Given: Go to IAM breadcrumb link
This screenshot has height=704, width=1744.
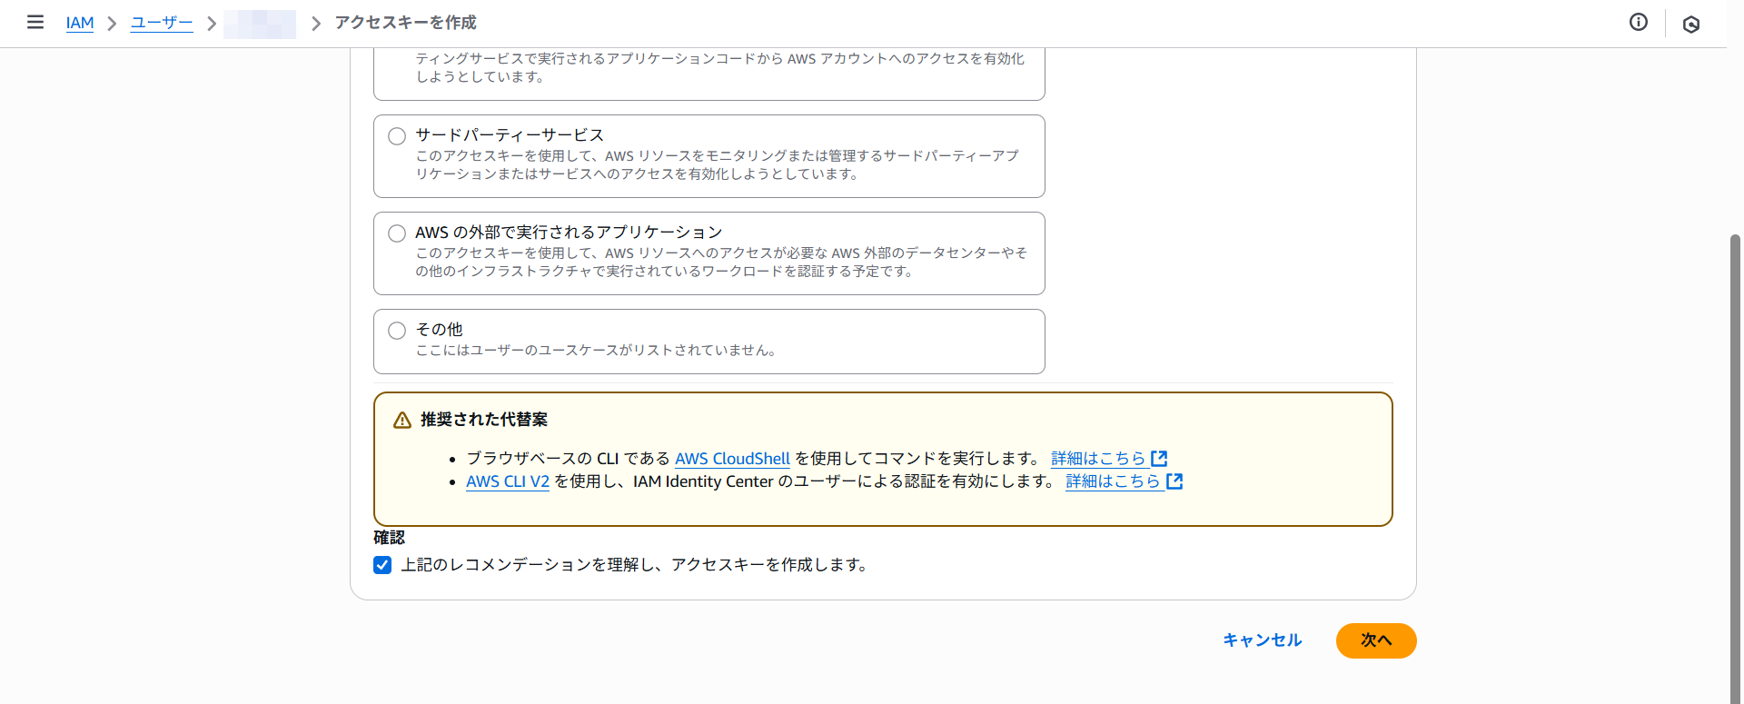Looking at the screenshot, I should pyautogui.click(x=80, y=23).
